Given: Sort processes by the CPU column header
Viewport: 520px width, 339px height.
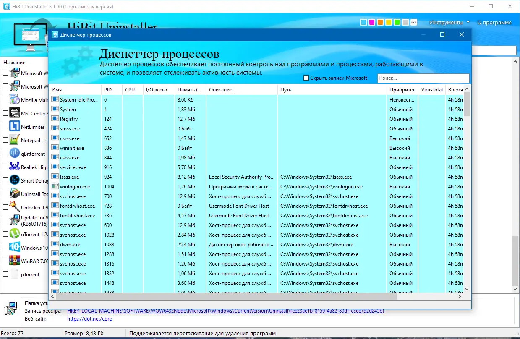Looking at the screenshot, I should click(x=133, y=90).
